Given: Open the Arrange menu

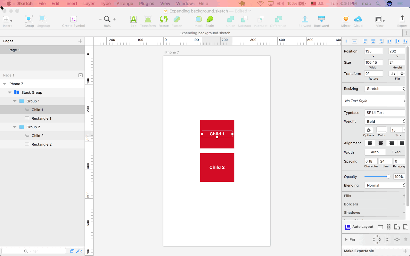Looking at the screenshot, I should [125, 4].
